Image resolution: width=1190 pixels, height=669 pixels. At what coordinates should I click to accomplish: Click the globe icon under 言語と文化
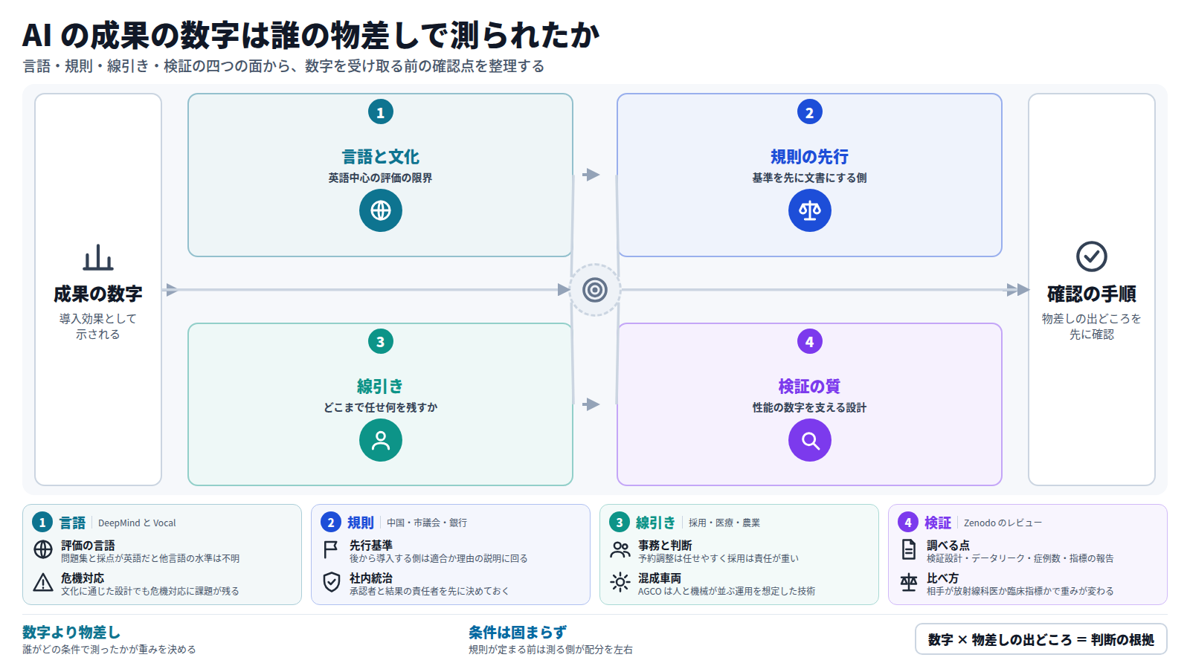click(x=381, y=210)
